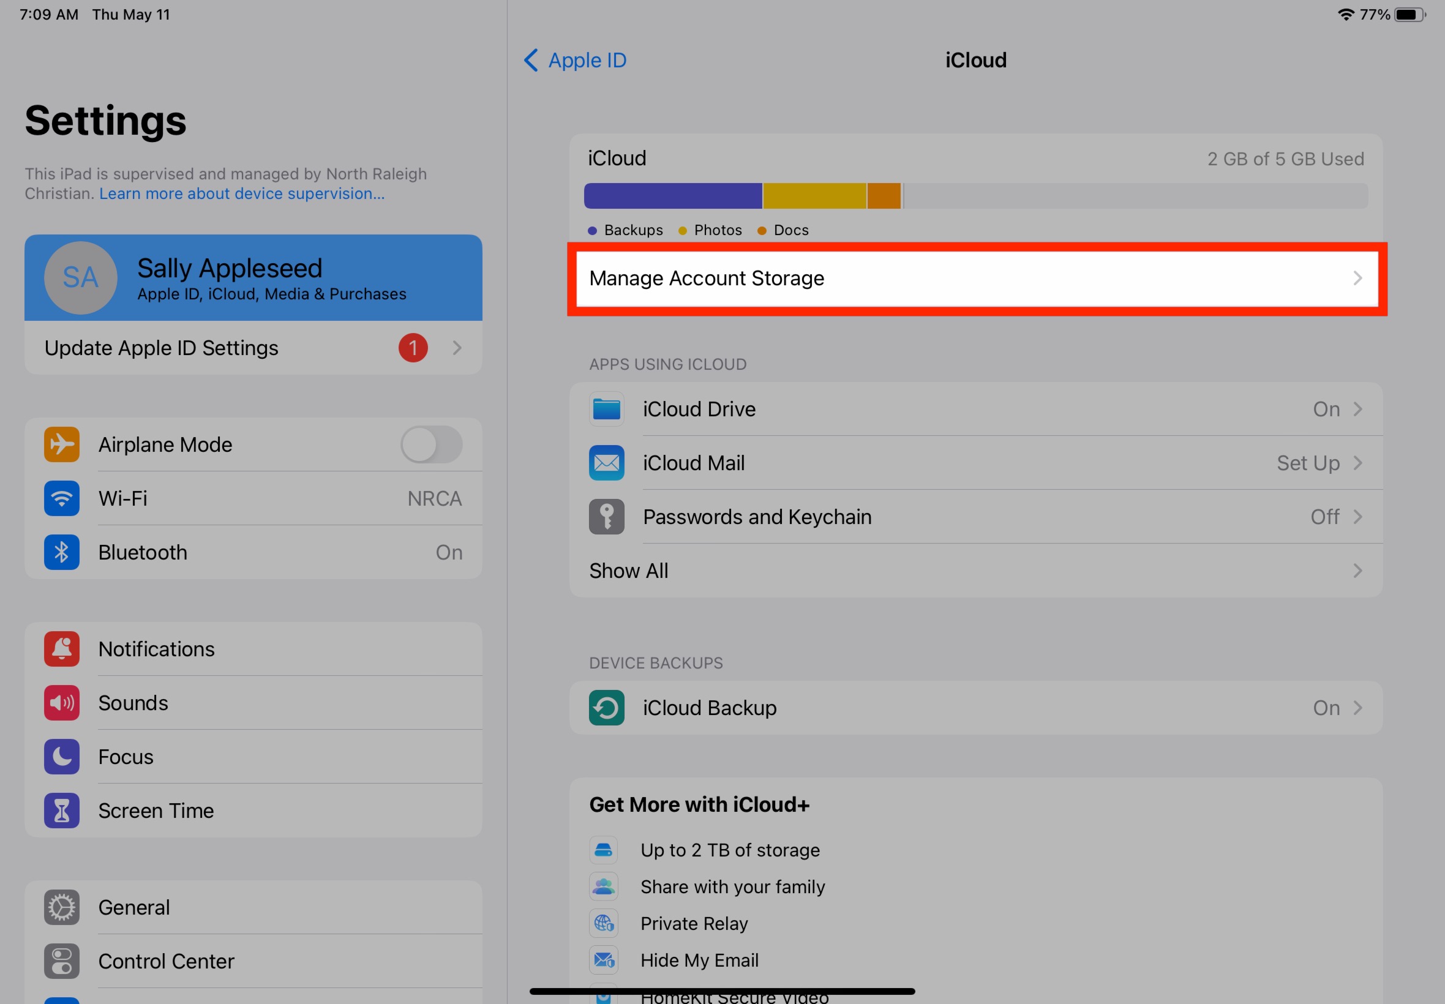The image size is (1445, 1004).
Task: Open Learn more about device supervision link
Action: tap(242, 193)
